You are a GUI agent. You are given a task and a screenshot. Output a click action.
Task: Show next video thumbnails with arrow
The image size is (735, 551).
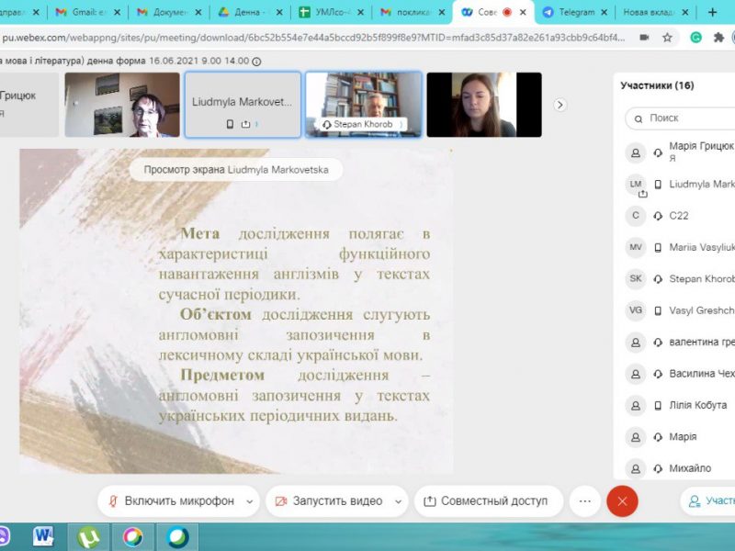[x=560, y=105]
